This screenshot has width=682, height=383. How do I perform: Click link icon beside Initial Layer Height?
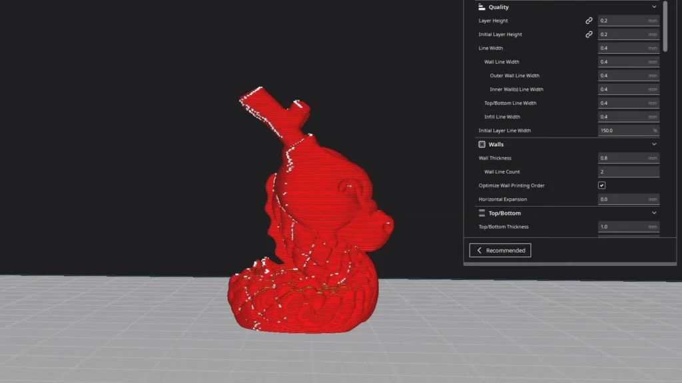click(x=589, y=35)
